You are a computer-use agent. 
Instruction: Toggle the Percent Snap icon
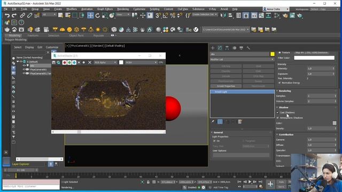point(173,15)
